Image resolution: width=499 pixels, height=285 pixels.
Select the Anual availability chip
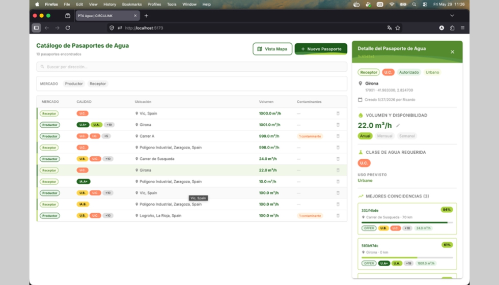click(x=365, y=136)
